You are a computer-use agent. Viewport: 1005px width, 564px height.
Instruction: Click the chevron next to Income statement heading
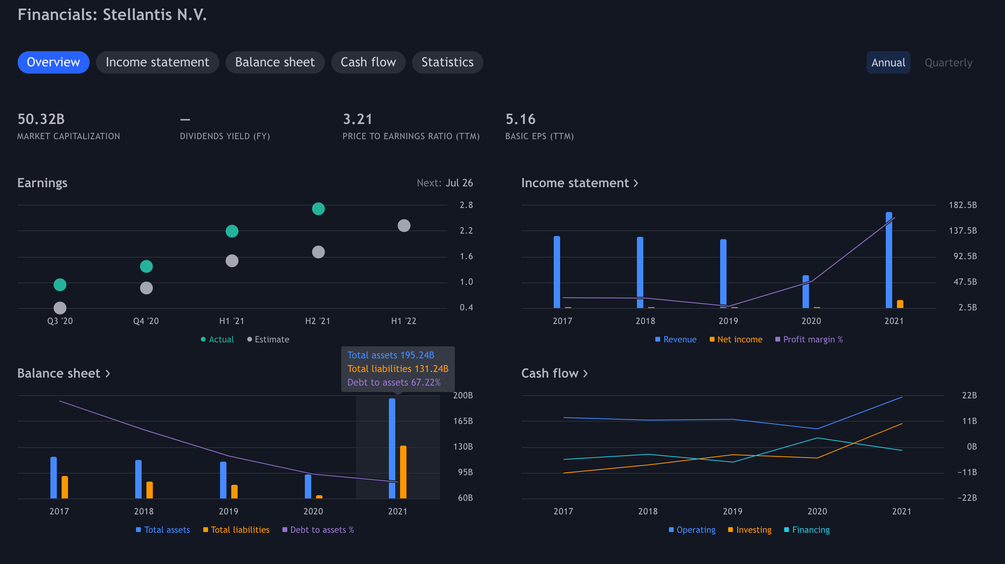(636, 183)
